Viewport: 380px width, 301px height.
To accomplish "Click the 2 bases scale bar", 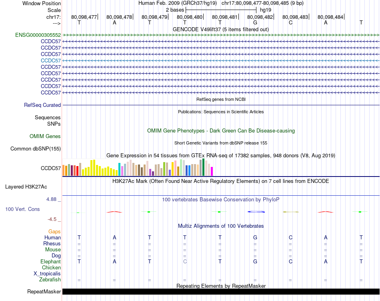I will pos(221,10).
